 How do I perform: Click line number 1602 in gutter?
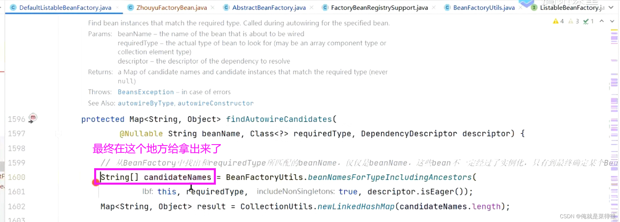[17, 207]
